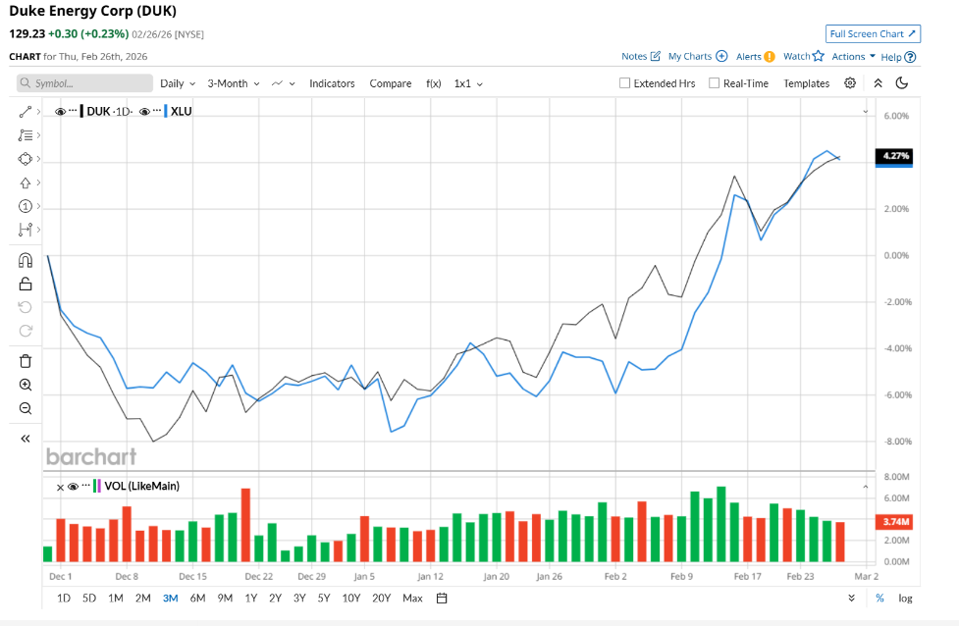Select the 6M time range tab

[x=197, y=598]
